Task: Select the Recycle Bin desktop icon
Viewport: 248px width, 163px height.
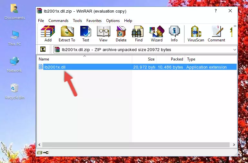Action: (x=15, y=91)
